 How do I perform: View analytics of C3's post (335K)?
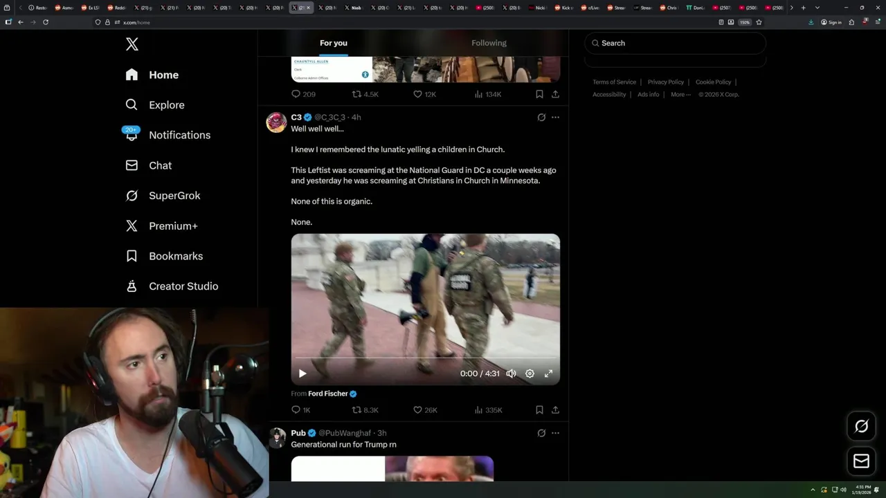(488, 410)
